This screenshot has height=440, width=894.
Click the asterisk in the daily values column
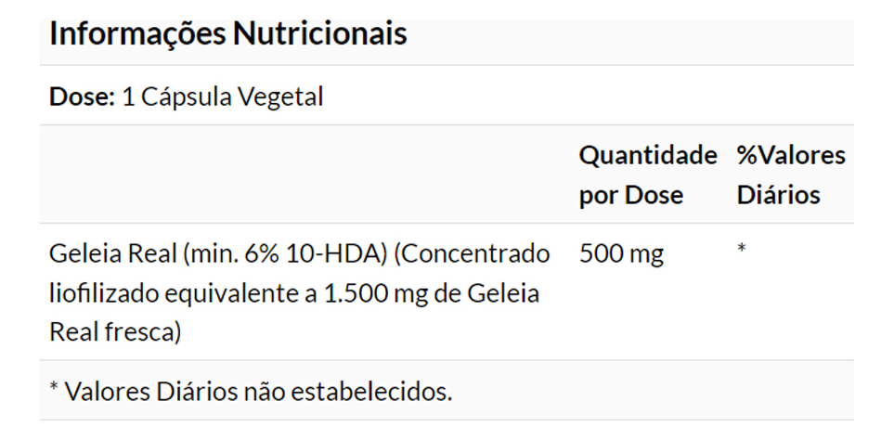pyautogui.click(x=742, y=251)
